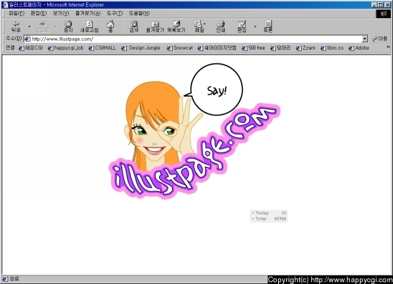Open the 도구(T) Tools menu
This screenshot has width=393, height=284.
pyautogui.click(x=115, y=14)
